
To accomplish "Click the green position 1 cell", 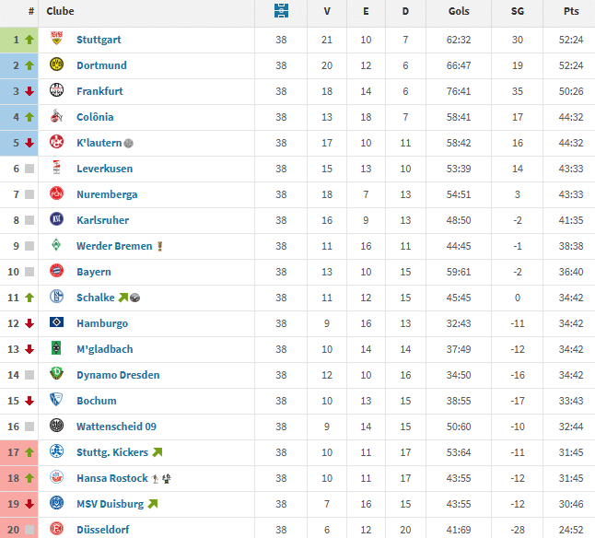I will pyautogui.click(x=21, y=40).
